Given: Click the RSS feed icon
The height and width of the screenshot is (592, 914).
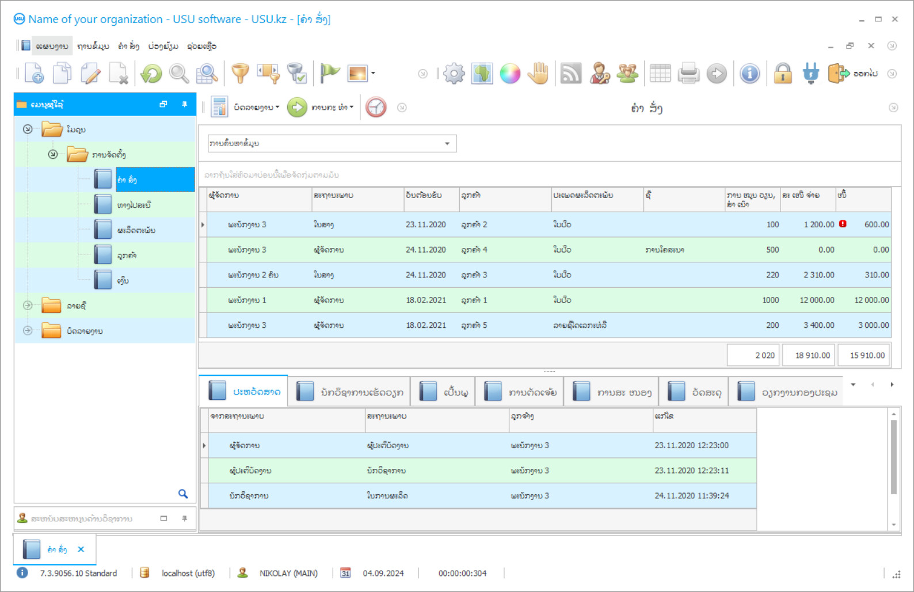Looking at the screenshot, I should point(570,74).
